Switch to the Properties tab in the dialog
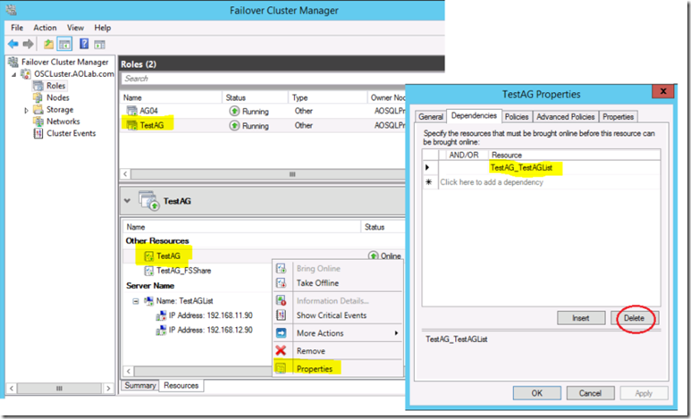 point(619,117)
